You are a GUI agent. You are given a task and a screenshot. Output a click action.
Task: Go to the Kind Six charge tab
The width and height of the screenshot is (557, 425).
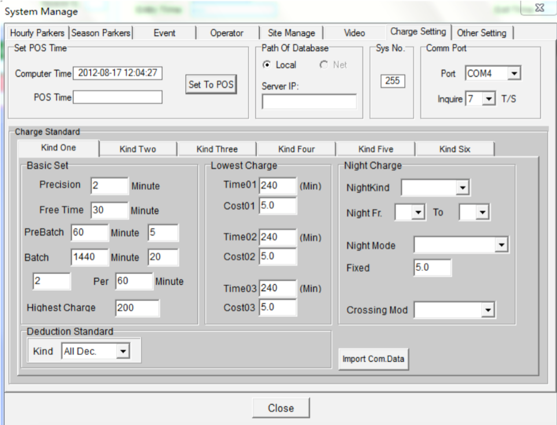tap(455, 149)
